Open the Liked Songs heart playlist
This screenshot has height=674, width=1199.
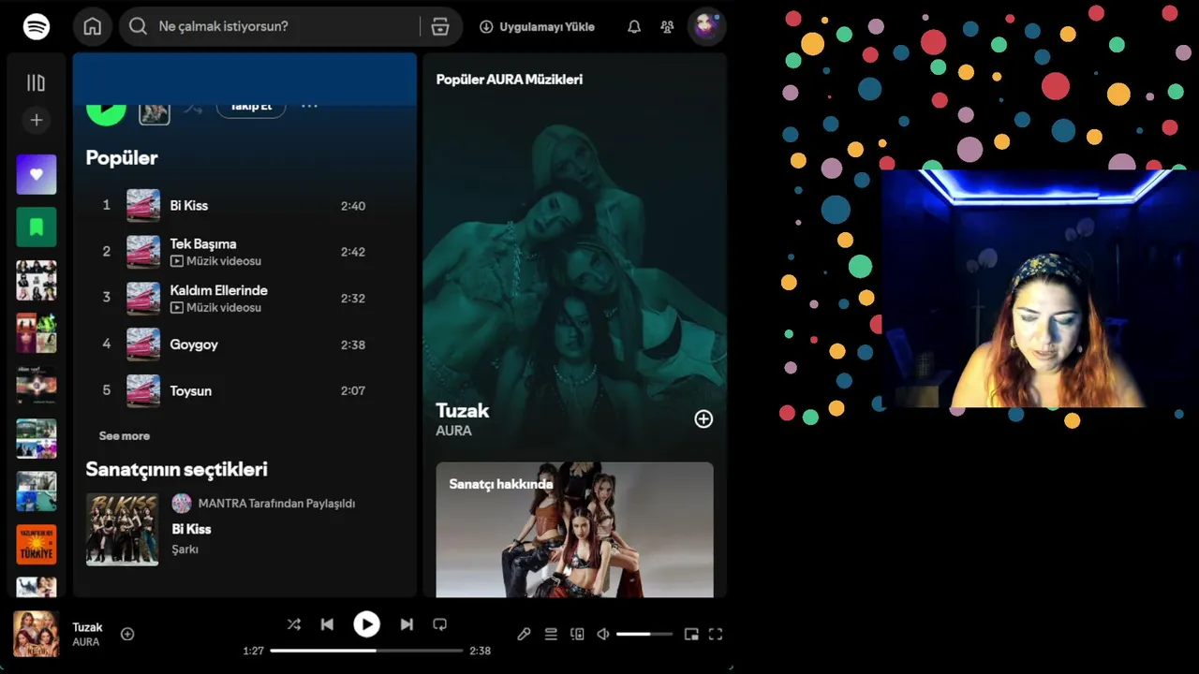[x=37, y=174]
